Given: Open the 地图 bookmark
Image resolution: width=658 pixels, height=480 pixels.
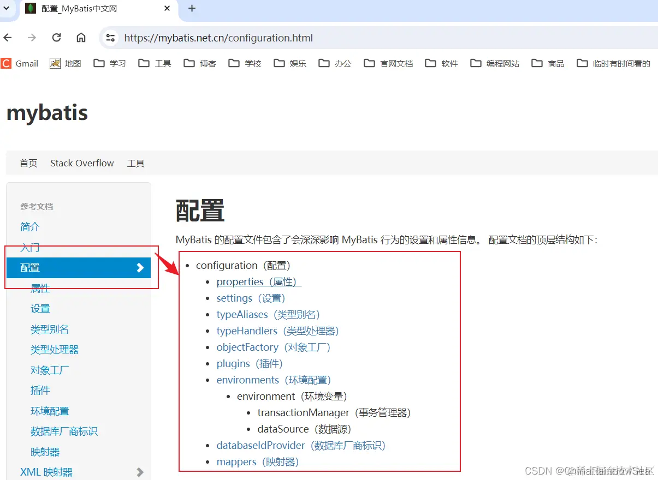Looking at the screenshot, I should 65,63.
